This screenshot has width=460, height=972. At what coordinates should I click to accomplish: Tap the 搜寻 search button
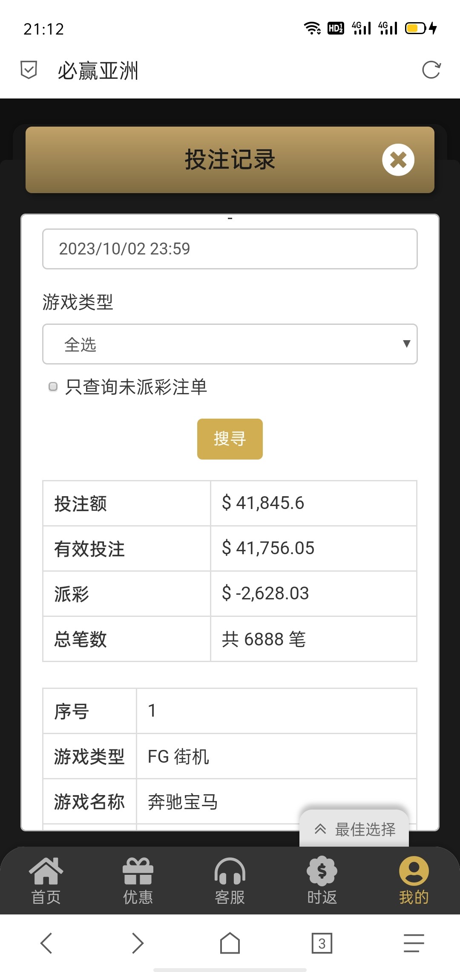pos(230,439)
